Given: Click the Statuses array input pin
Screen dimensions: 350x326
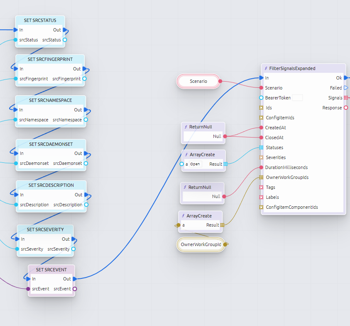Looking at the screenshot, I should (261, 147).
